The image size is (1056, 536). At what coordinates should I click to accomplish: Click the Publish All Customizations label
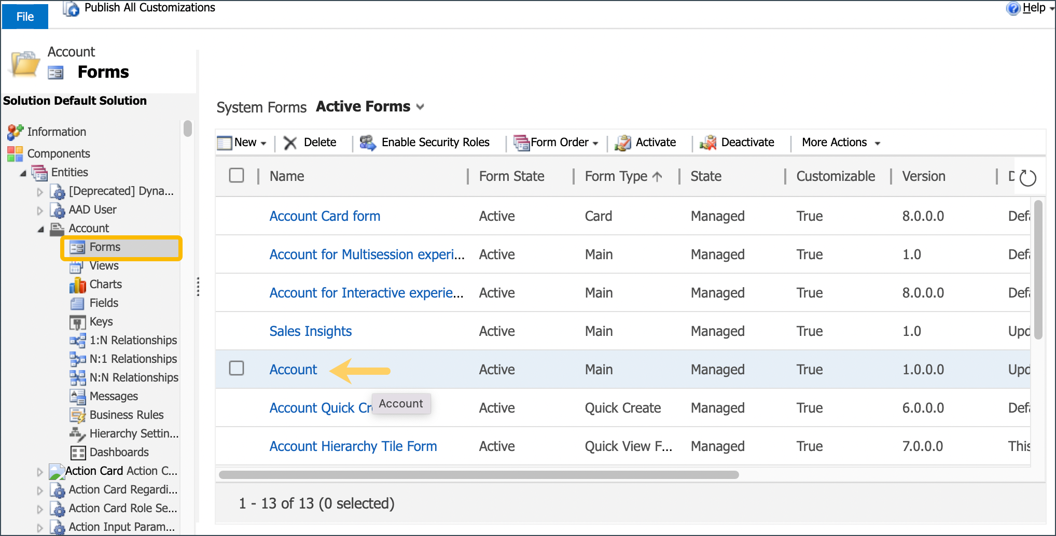[x=149, y=8]
